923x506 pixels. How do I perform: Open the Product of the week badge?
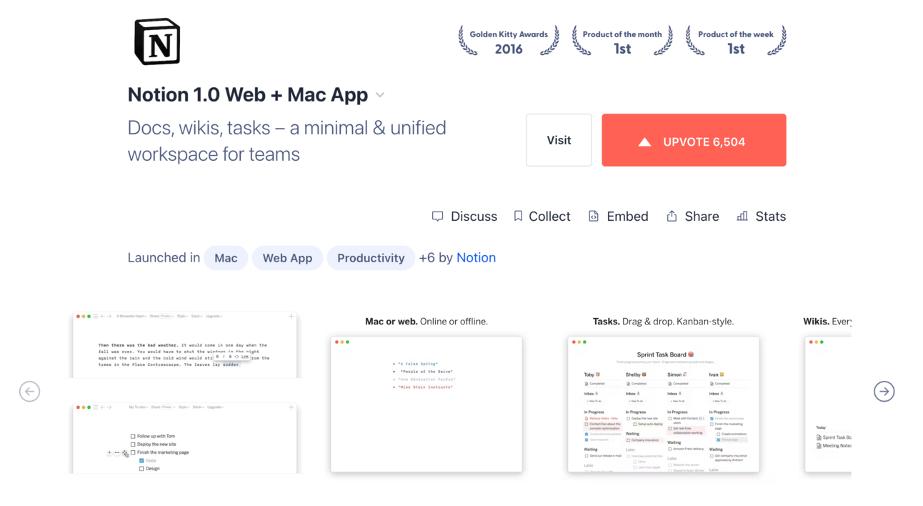pos(736,41)
